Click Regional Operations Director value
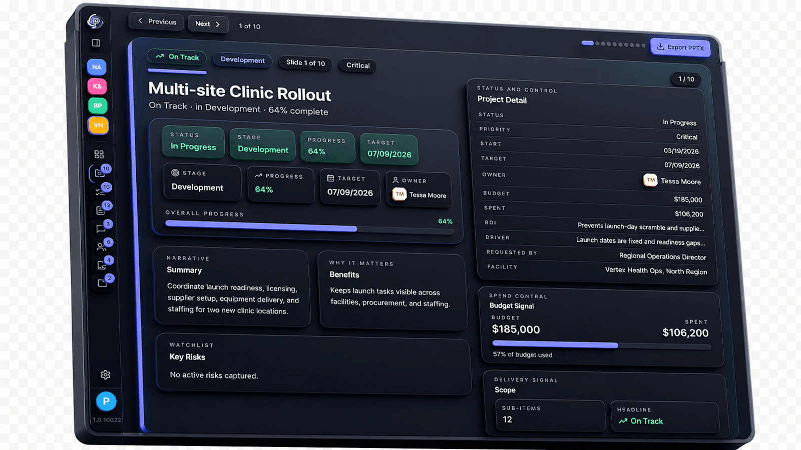This screenshot has height=450, width=801. [662, 256]
